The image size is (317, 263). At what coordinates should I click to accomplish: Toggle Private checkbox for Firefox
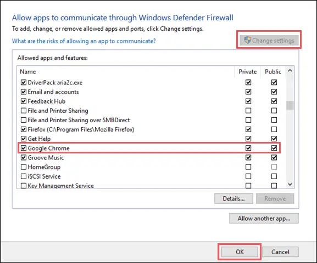248,129
